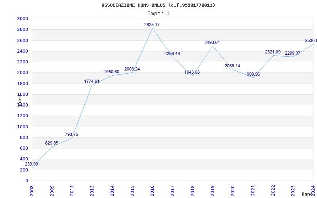Click the y-axis value 2600
317x198 pixels.
tap(23, 40)
